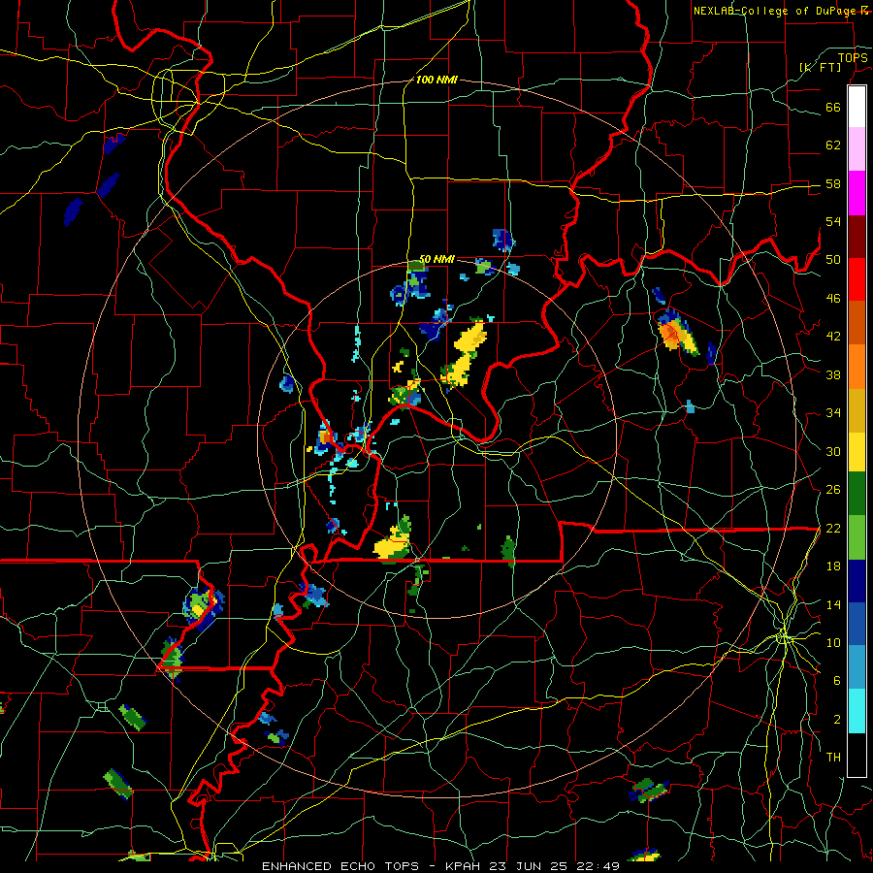This screenshot has height=873, width=873.
Task: Click the 50 legend value
Action: point(833,260)
